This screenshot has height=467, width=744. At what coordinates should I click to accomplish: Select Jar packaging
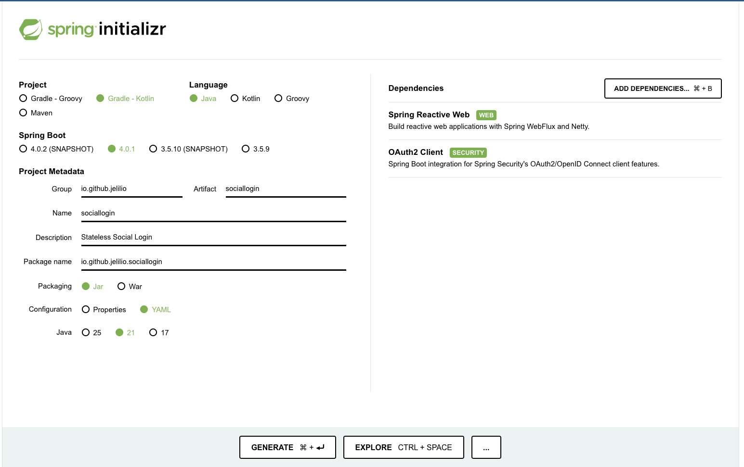[92, 287]
